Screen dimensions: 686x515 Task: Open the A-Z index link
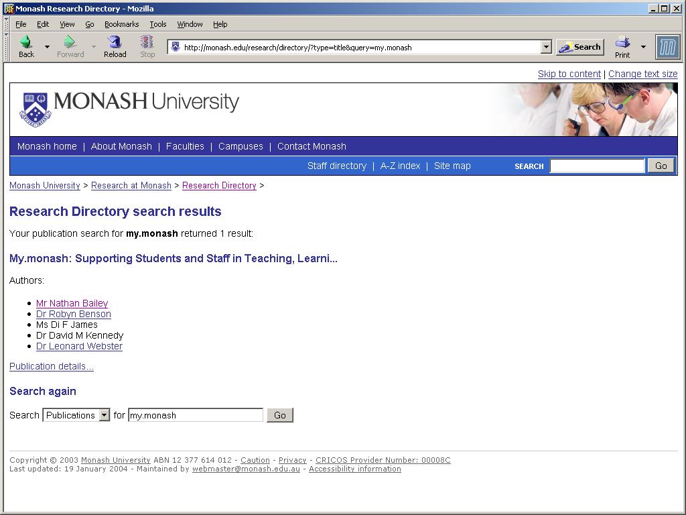tap(400, 166)
